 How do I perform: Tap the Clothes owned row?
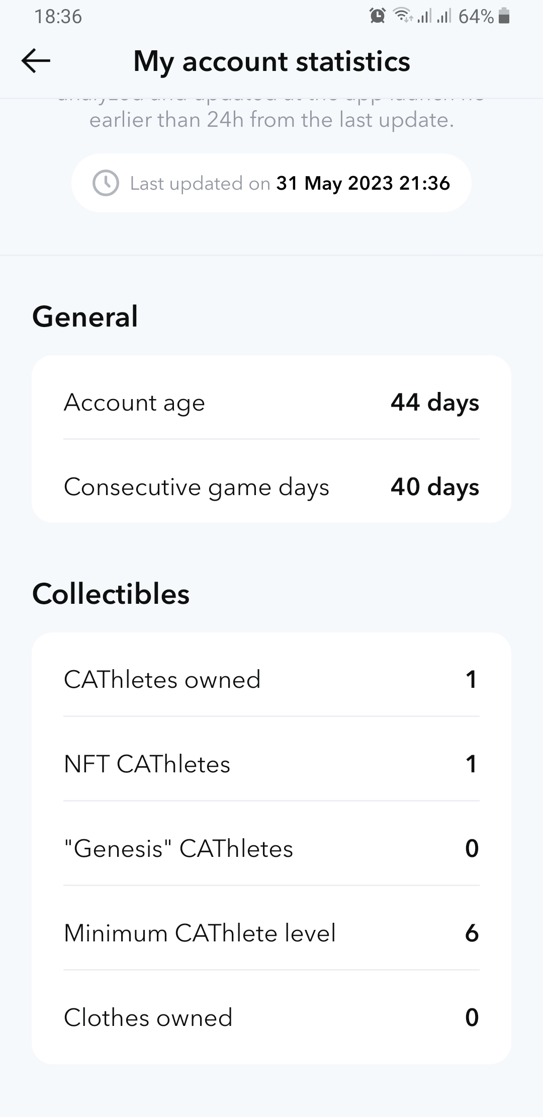point(271,1017)
